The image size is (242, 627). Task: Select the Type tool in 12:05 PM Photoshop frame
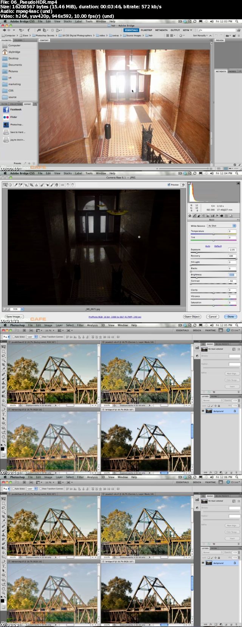3,414
